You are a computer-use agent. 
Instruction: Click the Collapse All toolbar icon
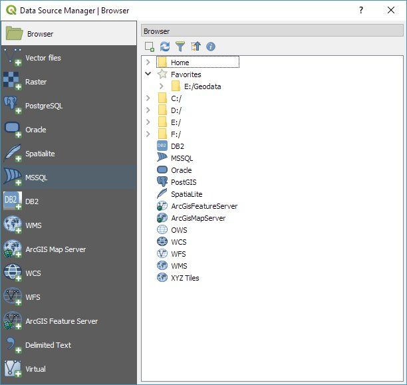[195, 47]
